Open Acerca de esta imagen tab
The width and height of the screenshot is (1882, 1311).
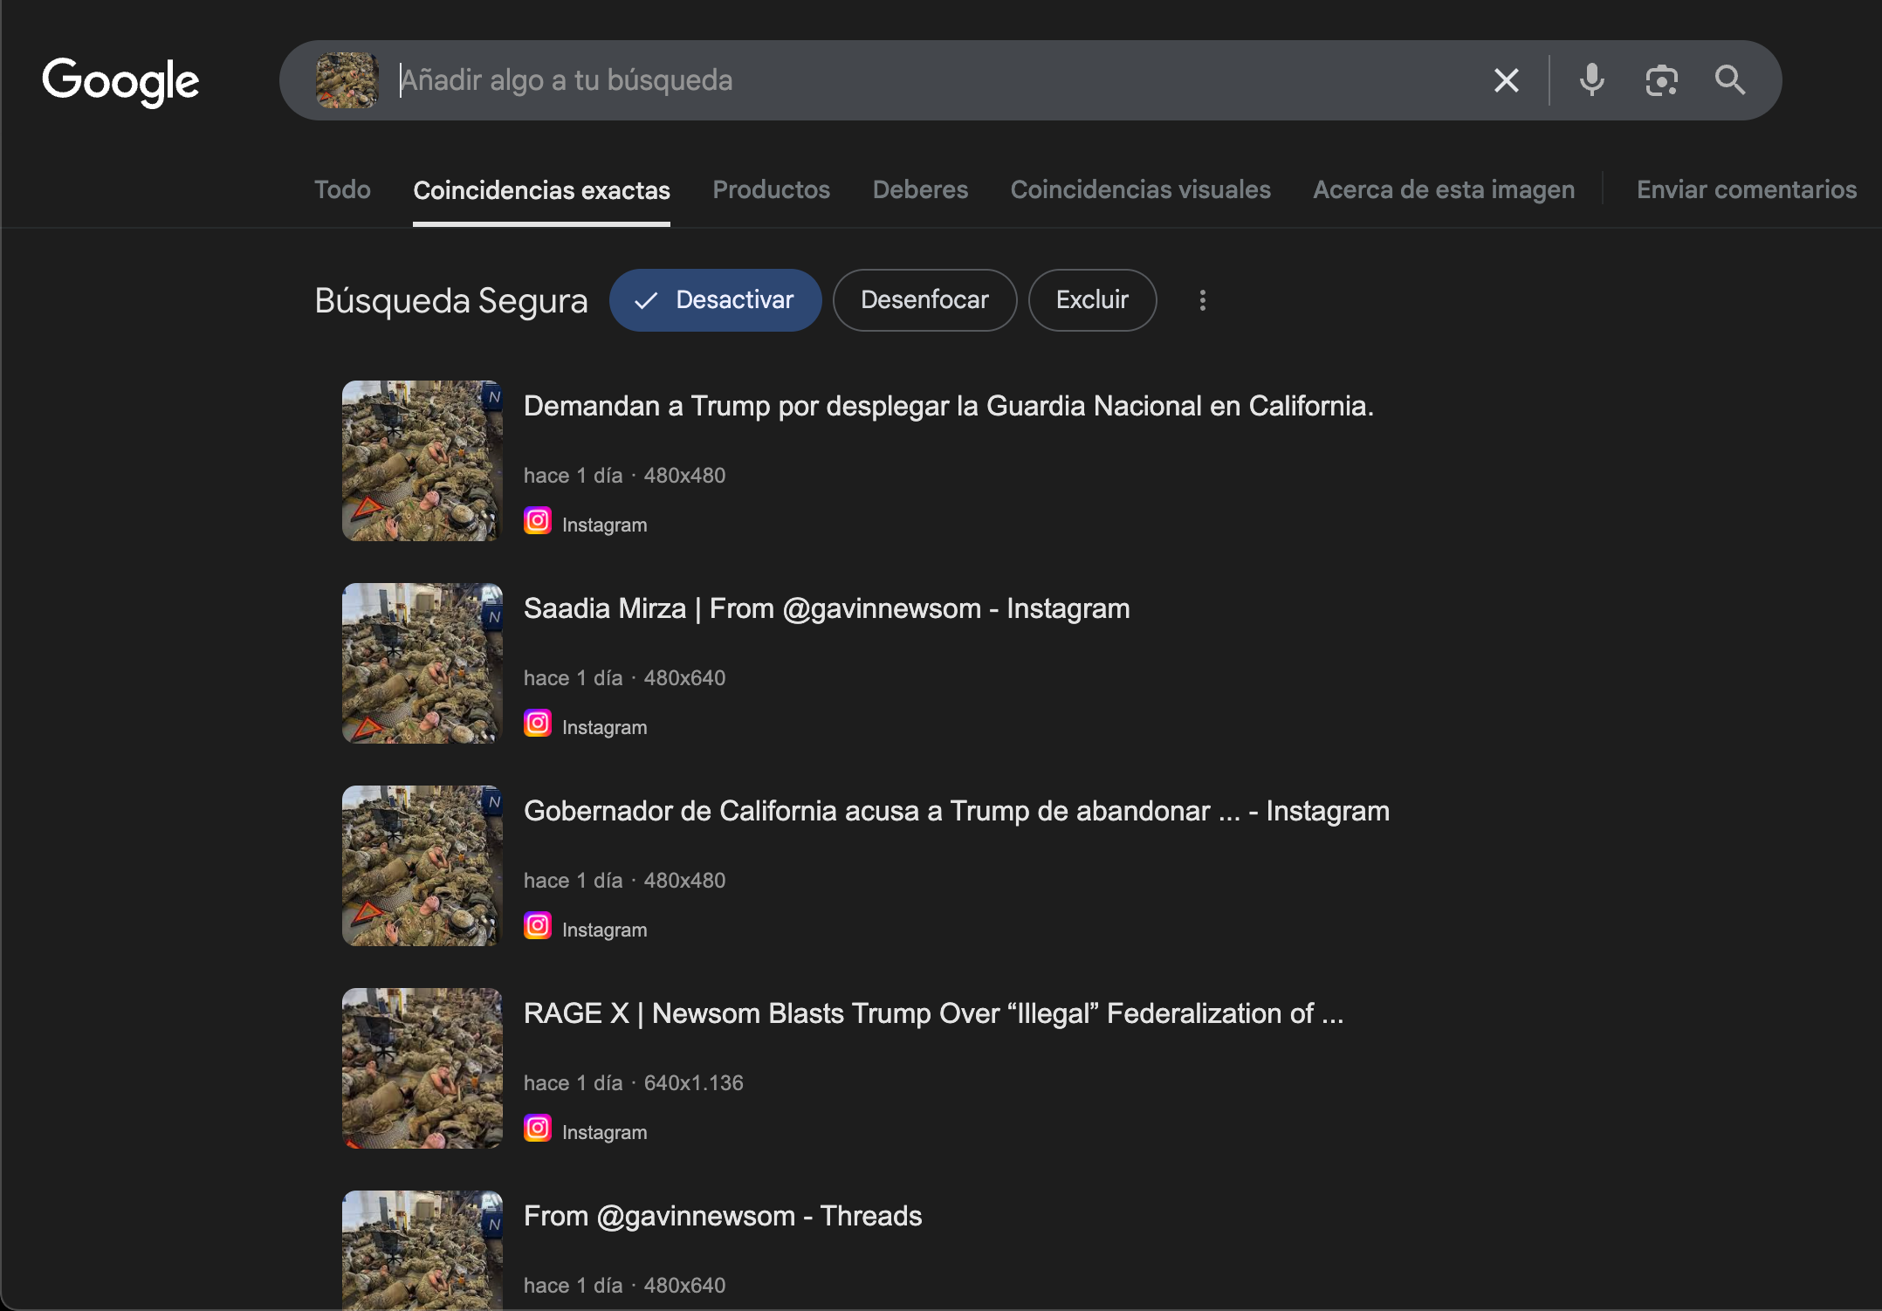[1444, 189]
